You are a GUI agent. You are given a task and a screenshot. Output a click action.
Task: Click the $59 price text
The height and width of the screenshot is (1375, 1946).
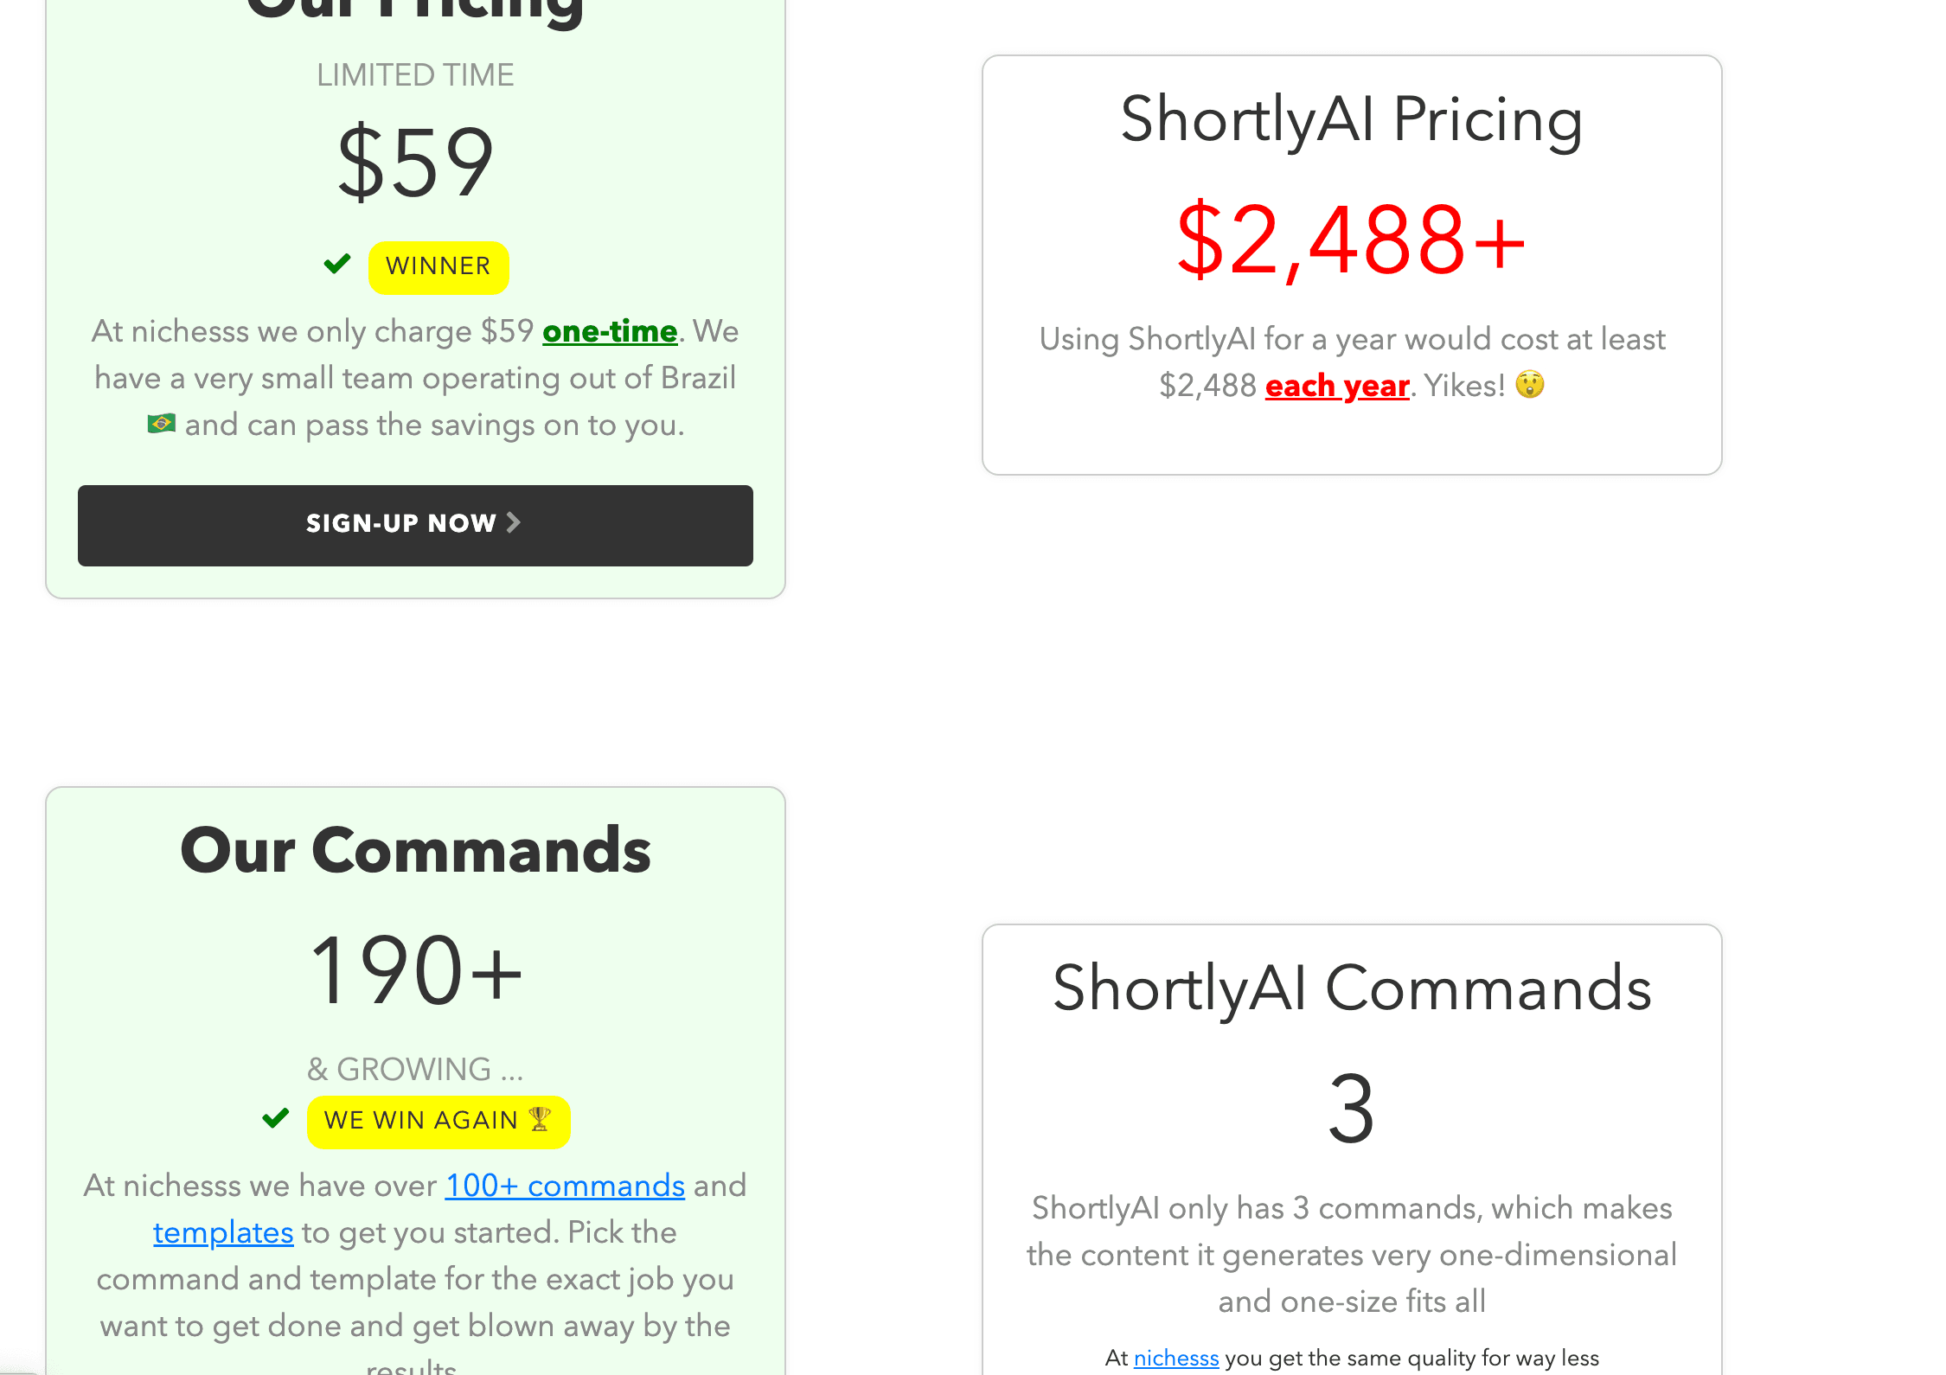415,163
